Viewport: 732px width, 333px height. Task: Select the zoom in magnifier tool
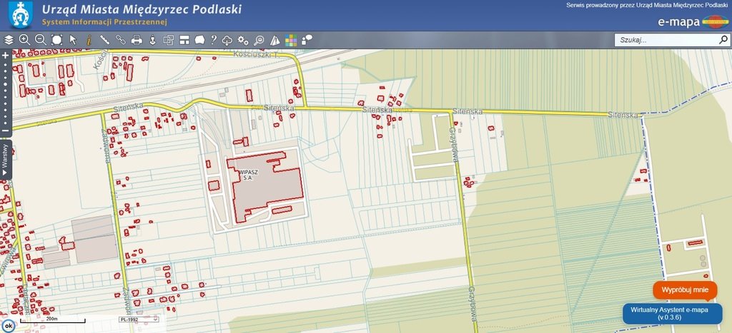point(24,40)
